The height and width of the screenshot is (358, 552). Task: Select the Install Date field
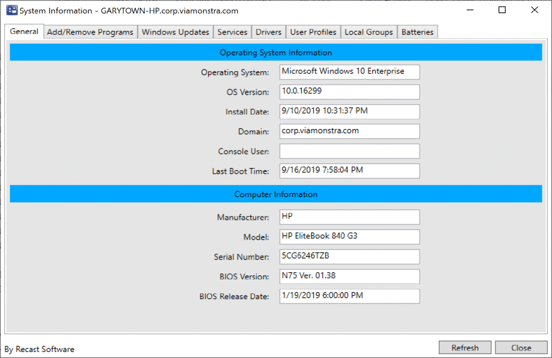tap(349, 111)
